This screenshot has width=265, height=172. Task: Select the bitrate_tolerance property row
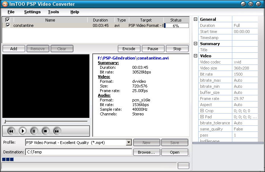click(228, 123)
